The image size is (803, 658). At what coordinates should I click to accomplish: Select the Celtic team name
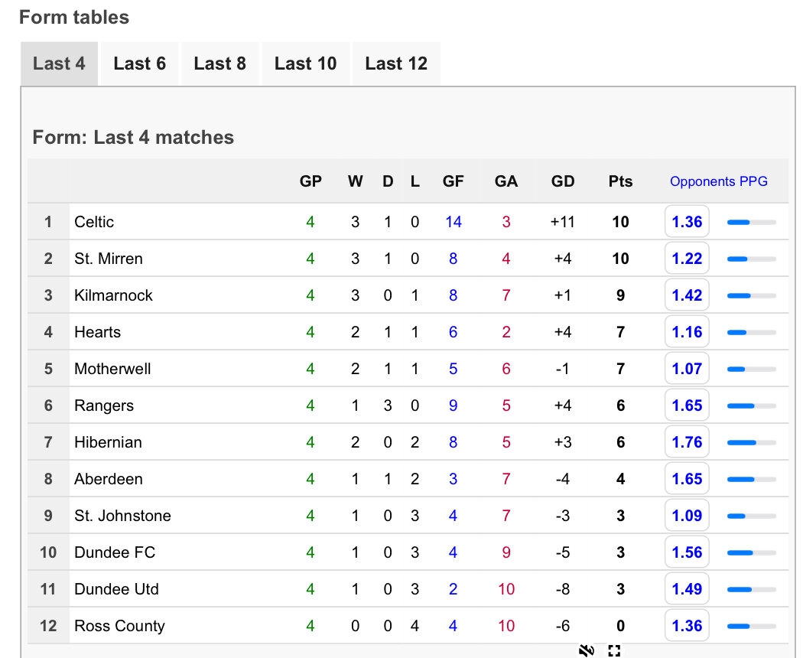94,222
